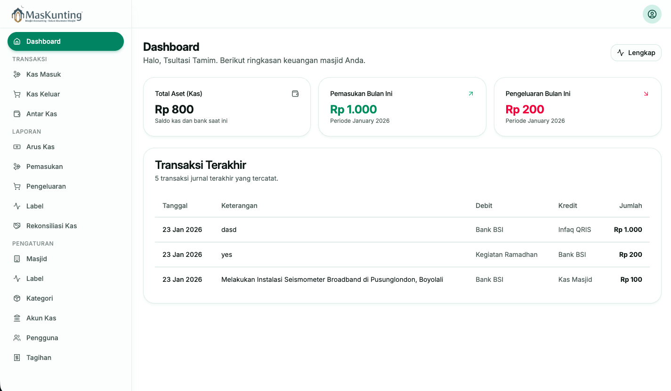The width and height of the screenshot is (671, 391).
Task: Click the MasKunting logo
Action: point(47,14)
